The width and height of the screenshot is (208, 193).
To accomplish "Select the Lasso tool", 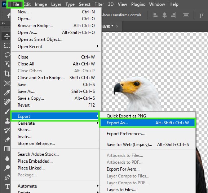I will (7, 55).
